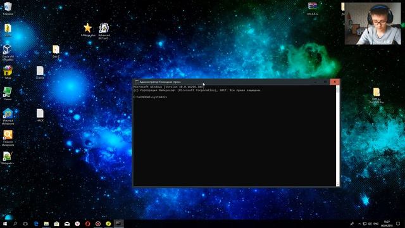Open the yellow-green round taskbar icon
The height and width of the screenshot is (228, 405).
[x=108, y=224]
